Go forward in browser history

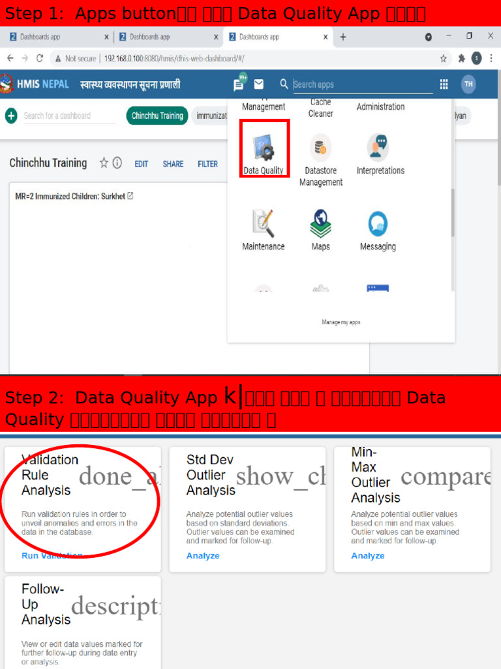[25, 58]
